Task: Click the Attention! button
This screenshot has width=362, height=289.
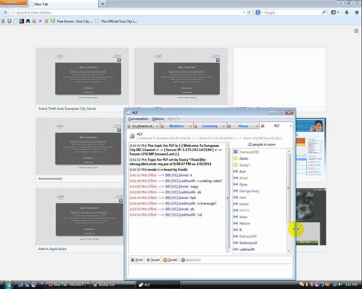Action: pyautogui.click(x=191, y=260)
